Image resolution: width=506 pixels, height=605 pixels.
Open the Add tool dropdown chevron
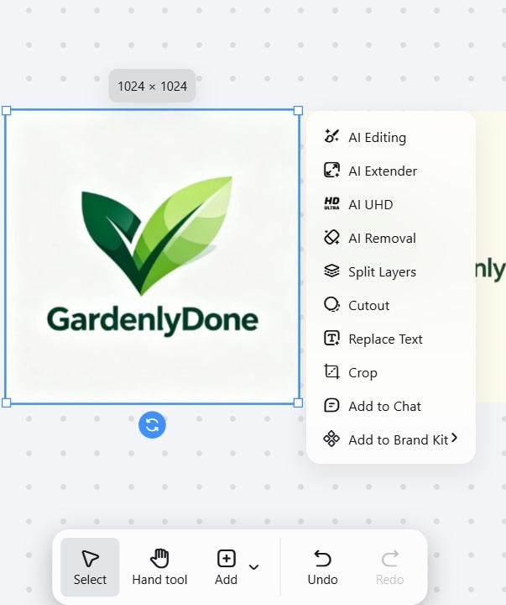tap(254, 567)
